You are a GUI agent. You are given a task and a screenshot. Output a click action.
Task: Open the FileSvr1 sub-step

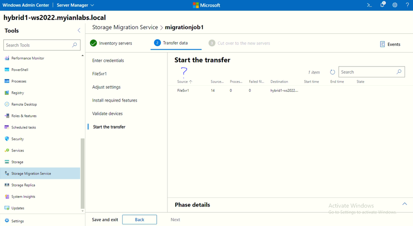point(100,74)
